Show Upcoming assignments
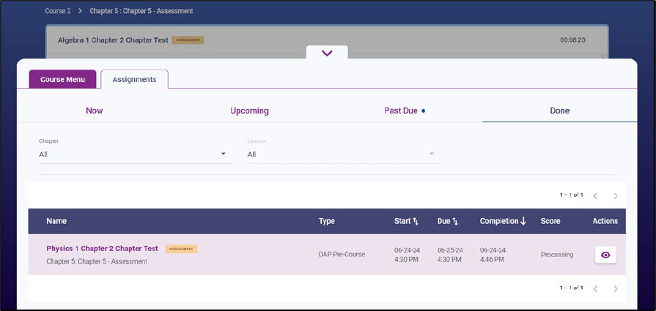Viewport: 656px width, 311px height. (x=249, y=110)
